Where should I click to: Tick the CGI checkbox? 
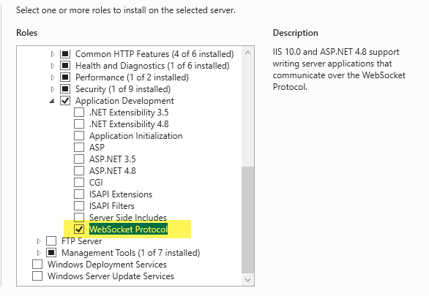(79, 183)
